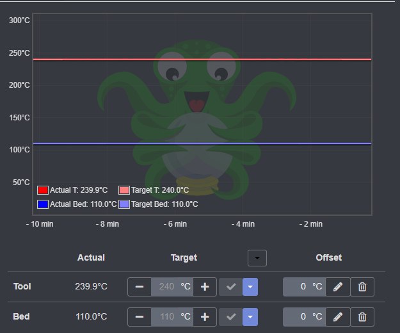
Task: Click the Tool offset value field
Action: [305, 287]
